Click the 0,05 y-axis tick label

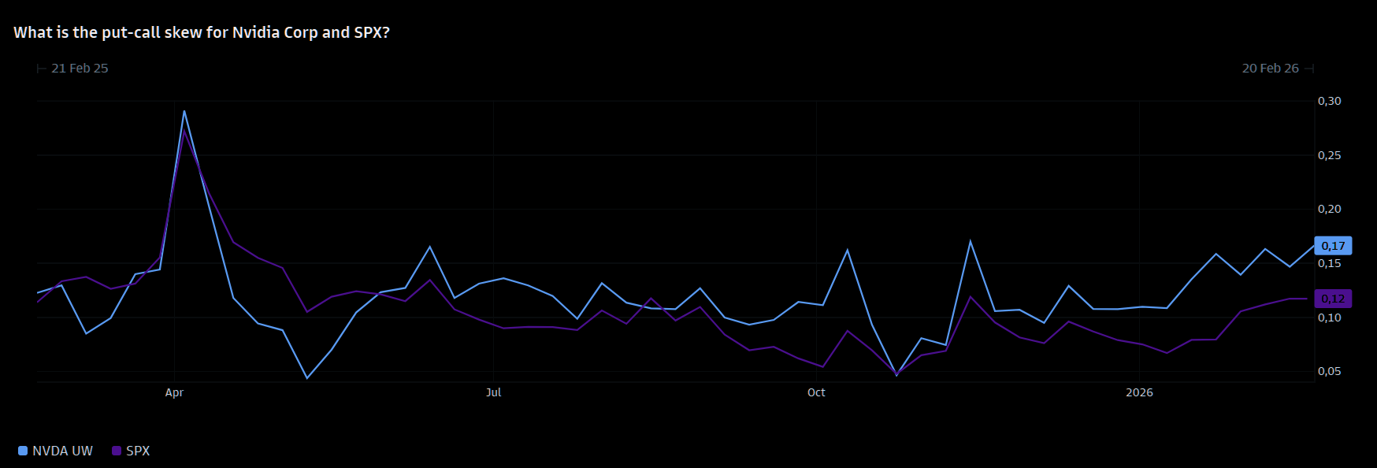pyautogui.click(x=1329, y=371)
